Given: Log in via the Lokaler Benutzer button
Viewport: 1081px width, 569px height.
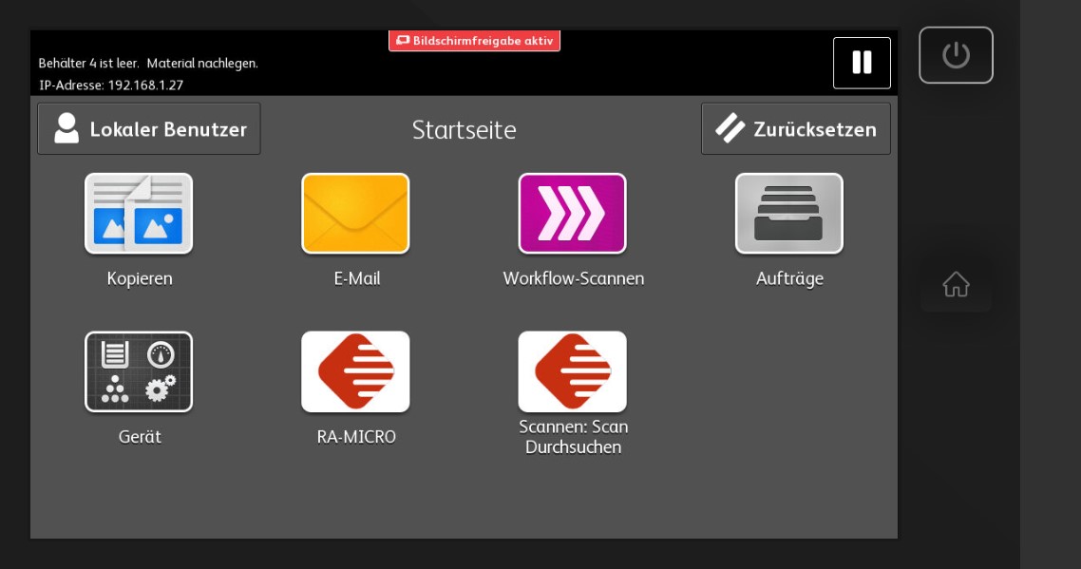Looking at the screenshot, I should 149,129.
